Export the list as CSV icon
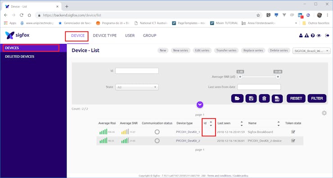The image size is (333, 178). tap(277, 99)
